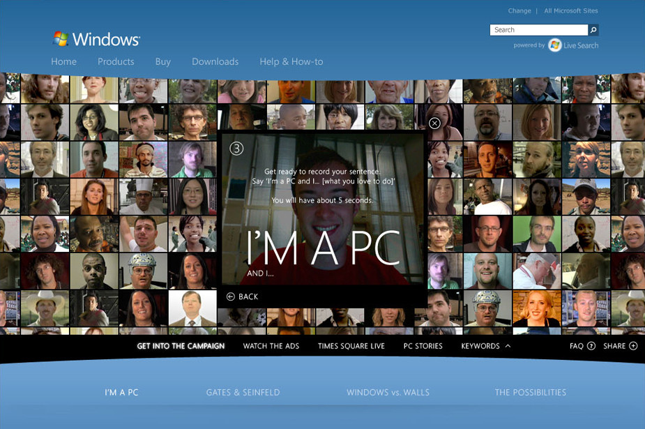Screen dimensions: 645x429
Task: Click the SHARE plus icon
Action: click(633, 346)
